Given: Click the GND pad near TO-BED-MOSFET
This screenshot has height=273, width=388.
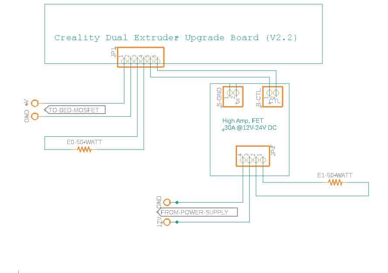Looking at the screenshot, I should tap(35, 116).
